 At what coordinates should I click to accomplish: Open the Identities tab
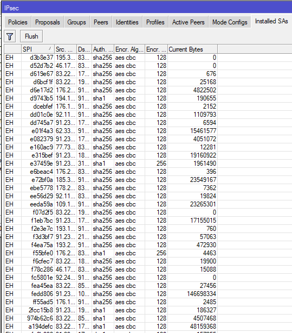[127, 22]
